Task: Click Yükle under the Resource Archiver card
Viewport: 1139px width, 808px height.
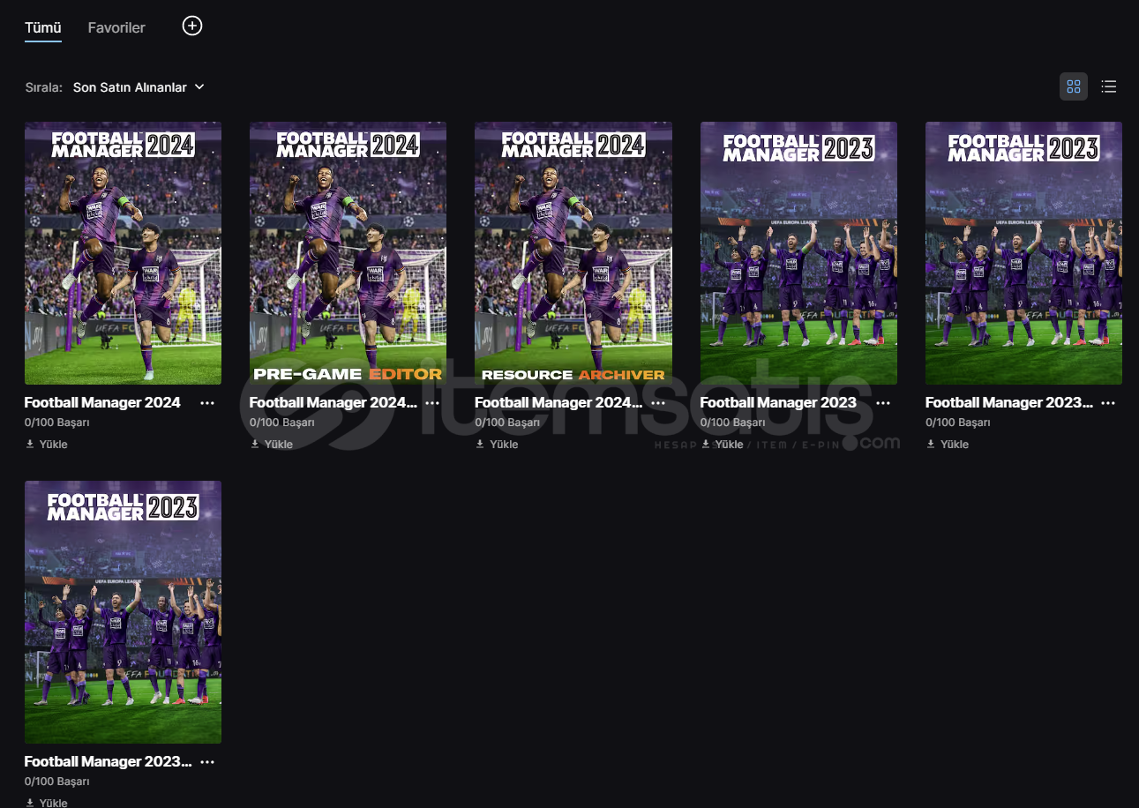Action: tap(497, 444)
